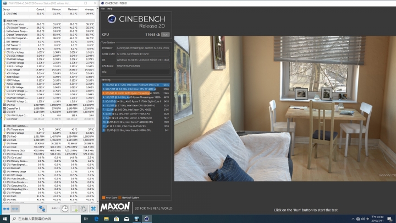The image size is (396, 223).
Task: Click the Cinebench R20 title bar icon
Action: (x=102, y=3)
